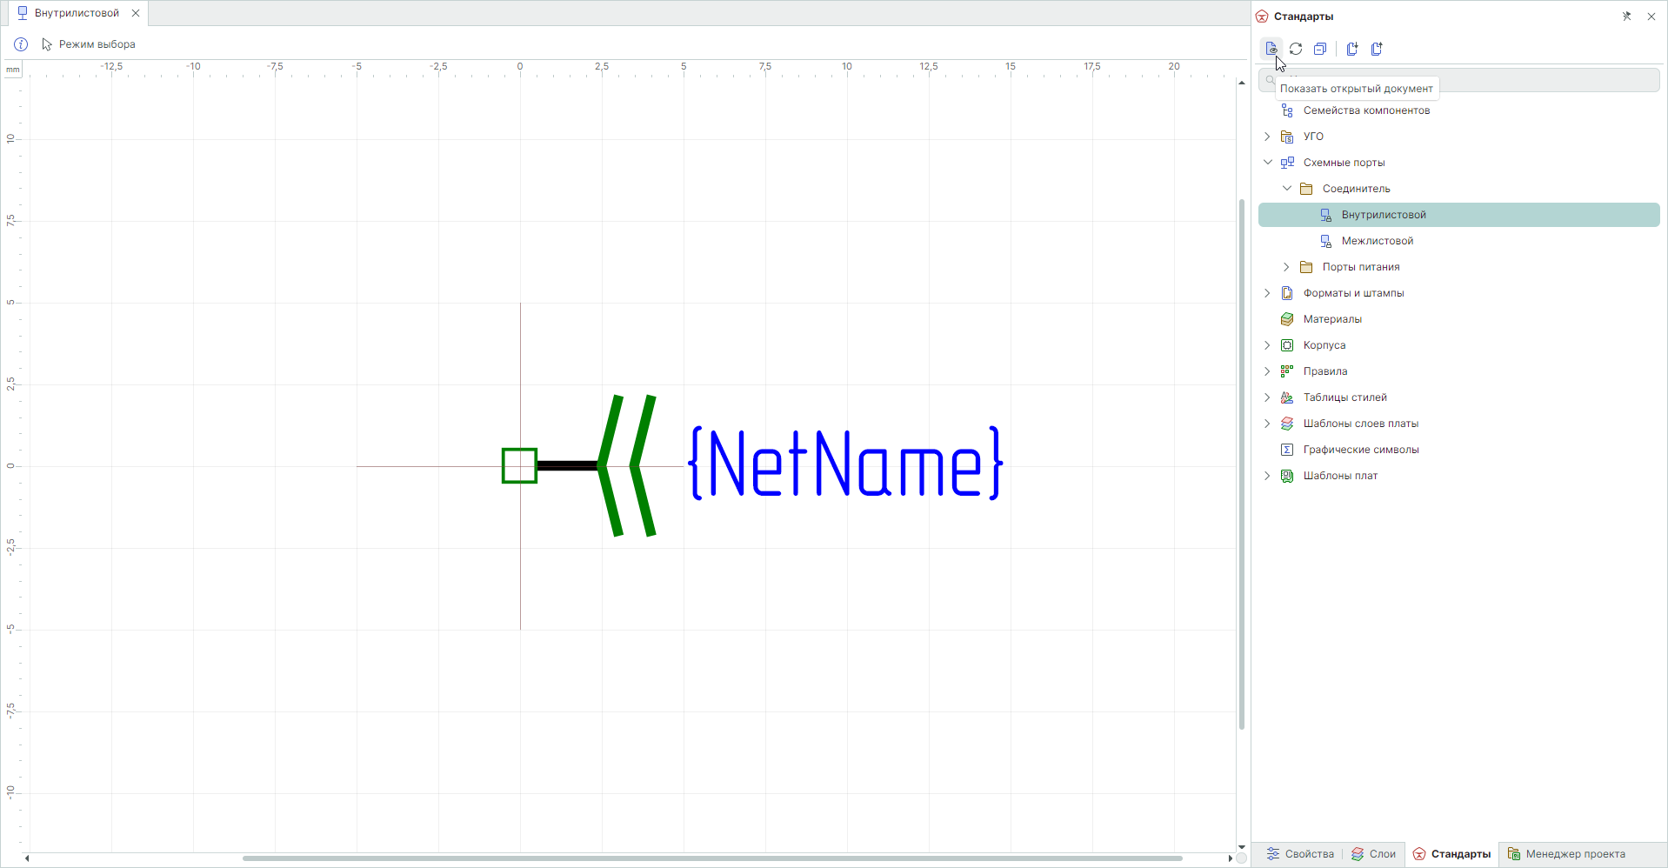Select the Графические символы icon

pos(1287,450)
